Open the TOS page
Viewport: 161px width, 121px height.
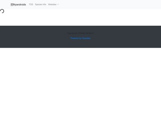click(x=31, y=4)
